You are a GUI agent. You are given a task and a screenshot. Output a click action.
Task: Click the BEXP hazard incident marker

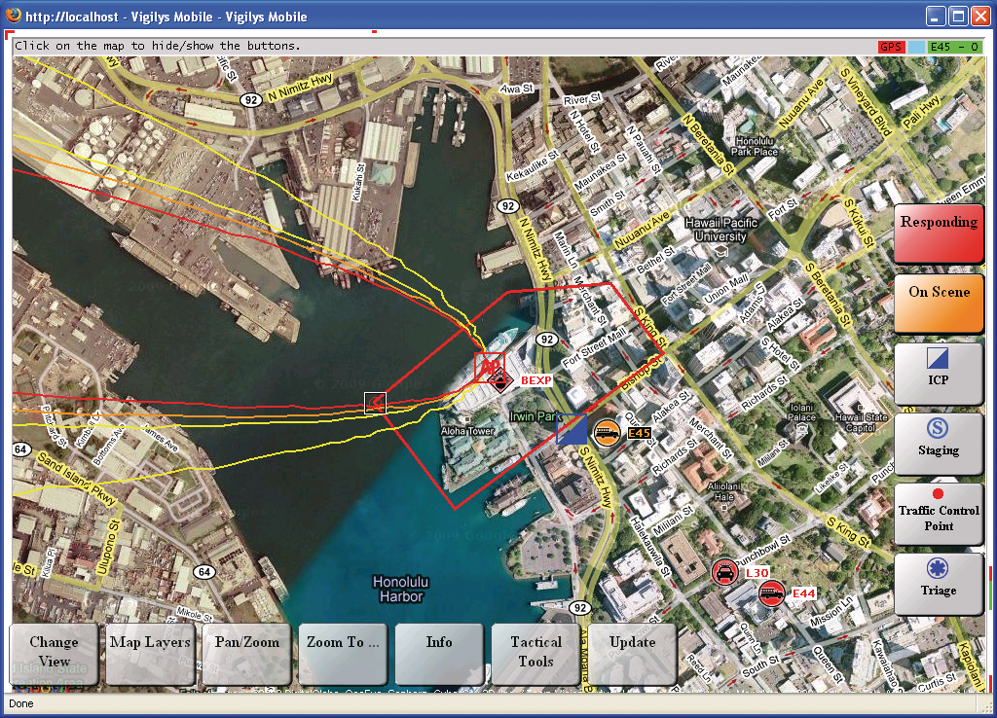tap(500, 379)
